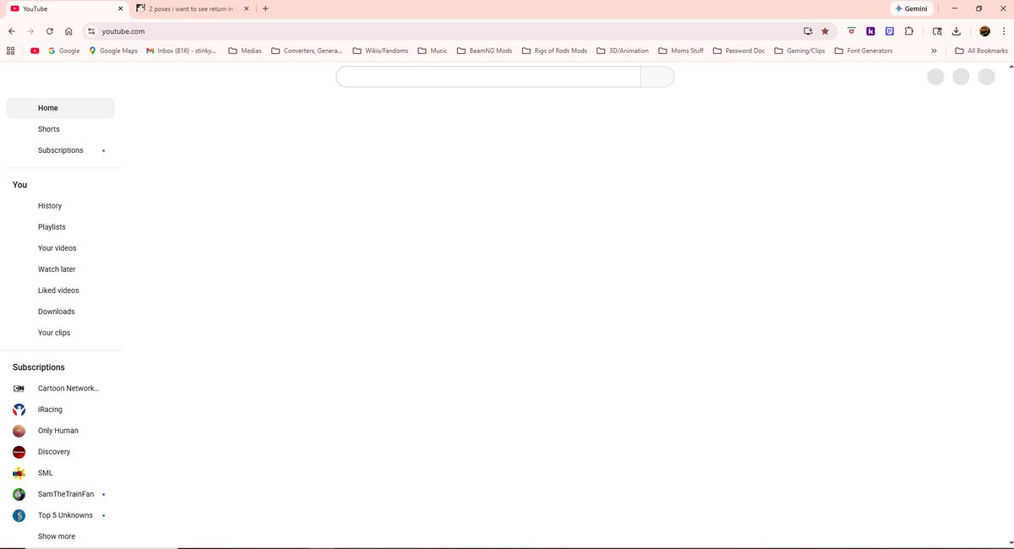Close the '2 poses i want to see' tab
This screenshot has height=549, width=1014.
[246, 8]
